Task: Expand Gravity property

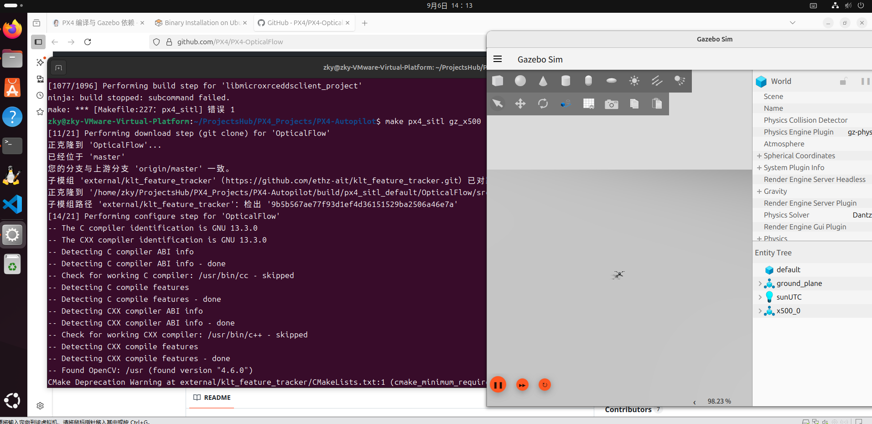Action: 759,191
